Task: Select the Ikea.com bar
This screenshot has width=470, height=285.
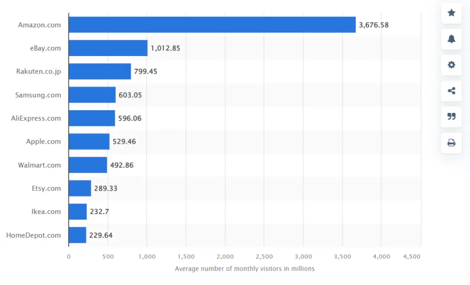Action: click(x=78, y=212)
